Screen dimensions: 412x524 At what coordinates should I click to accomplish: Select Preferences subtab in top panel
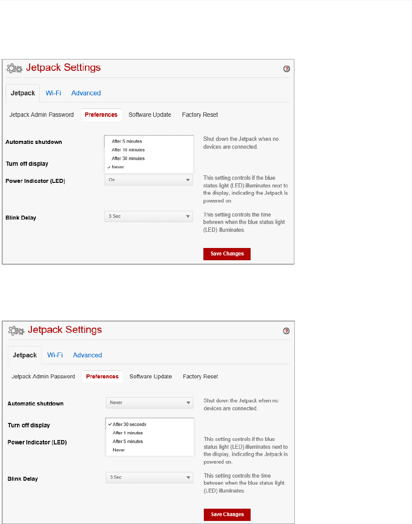101,115
